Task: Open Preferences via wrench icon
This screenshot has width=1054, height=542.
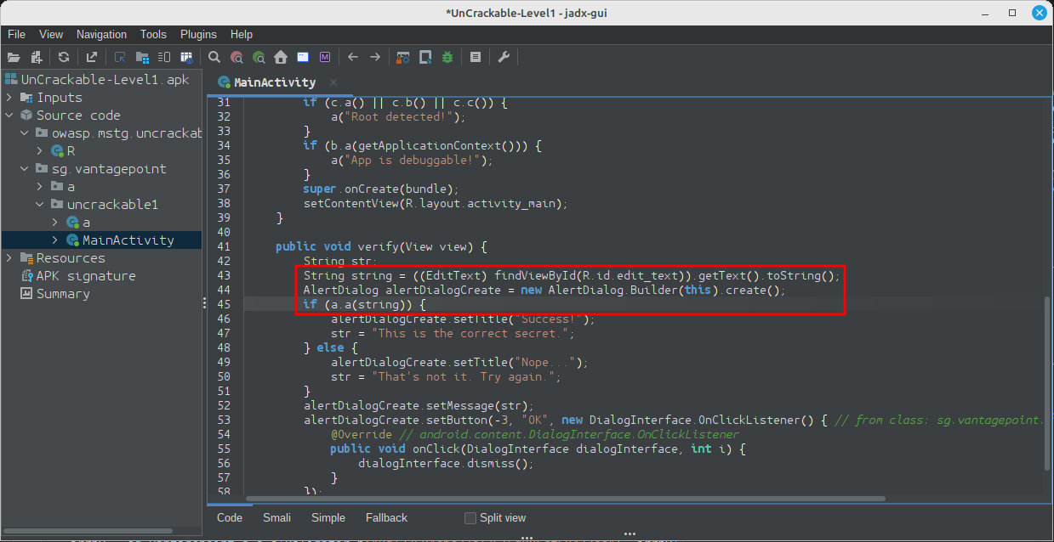Action: coord(503,58)
